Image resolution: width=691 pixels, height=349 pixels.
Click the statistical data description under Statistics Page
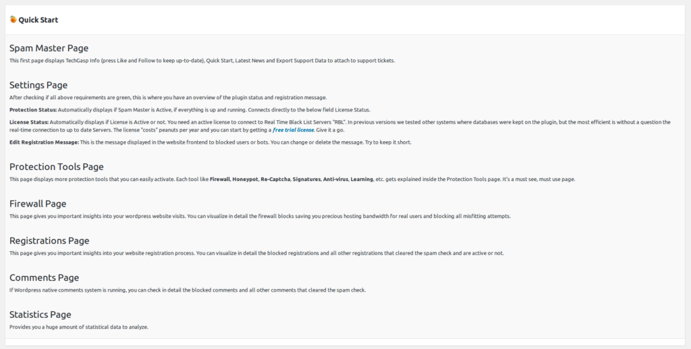coord(79,327)
